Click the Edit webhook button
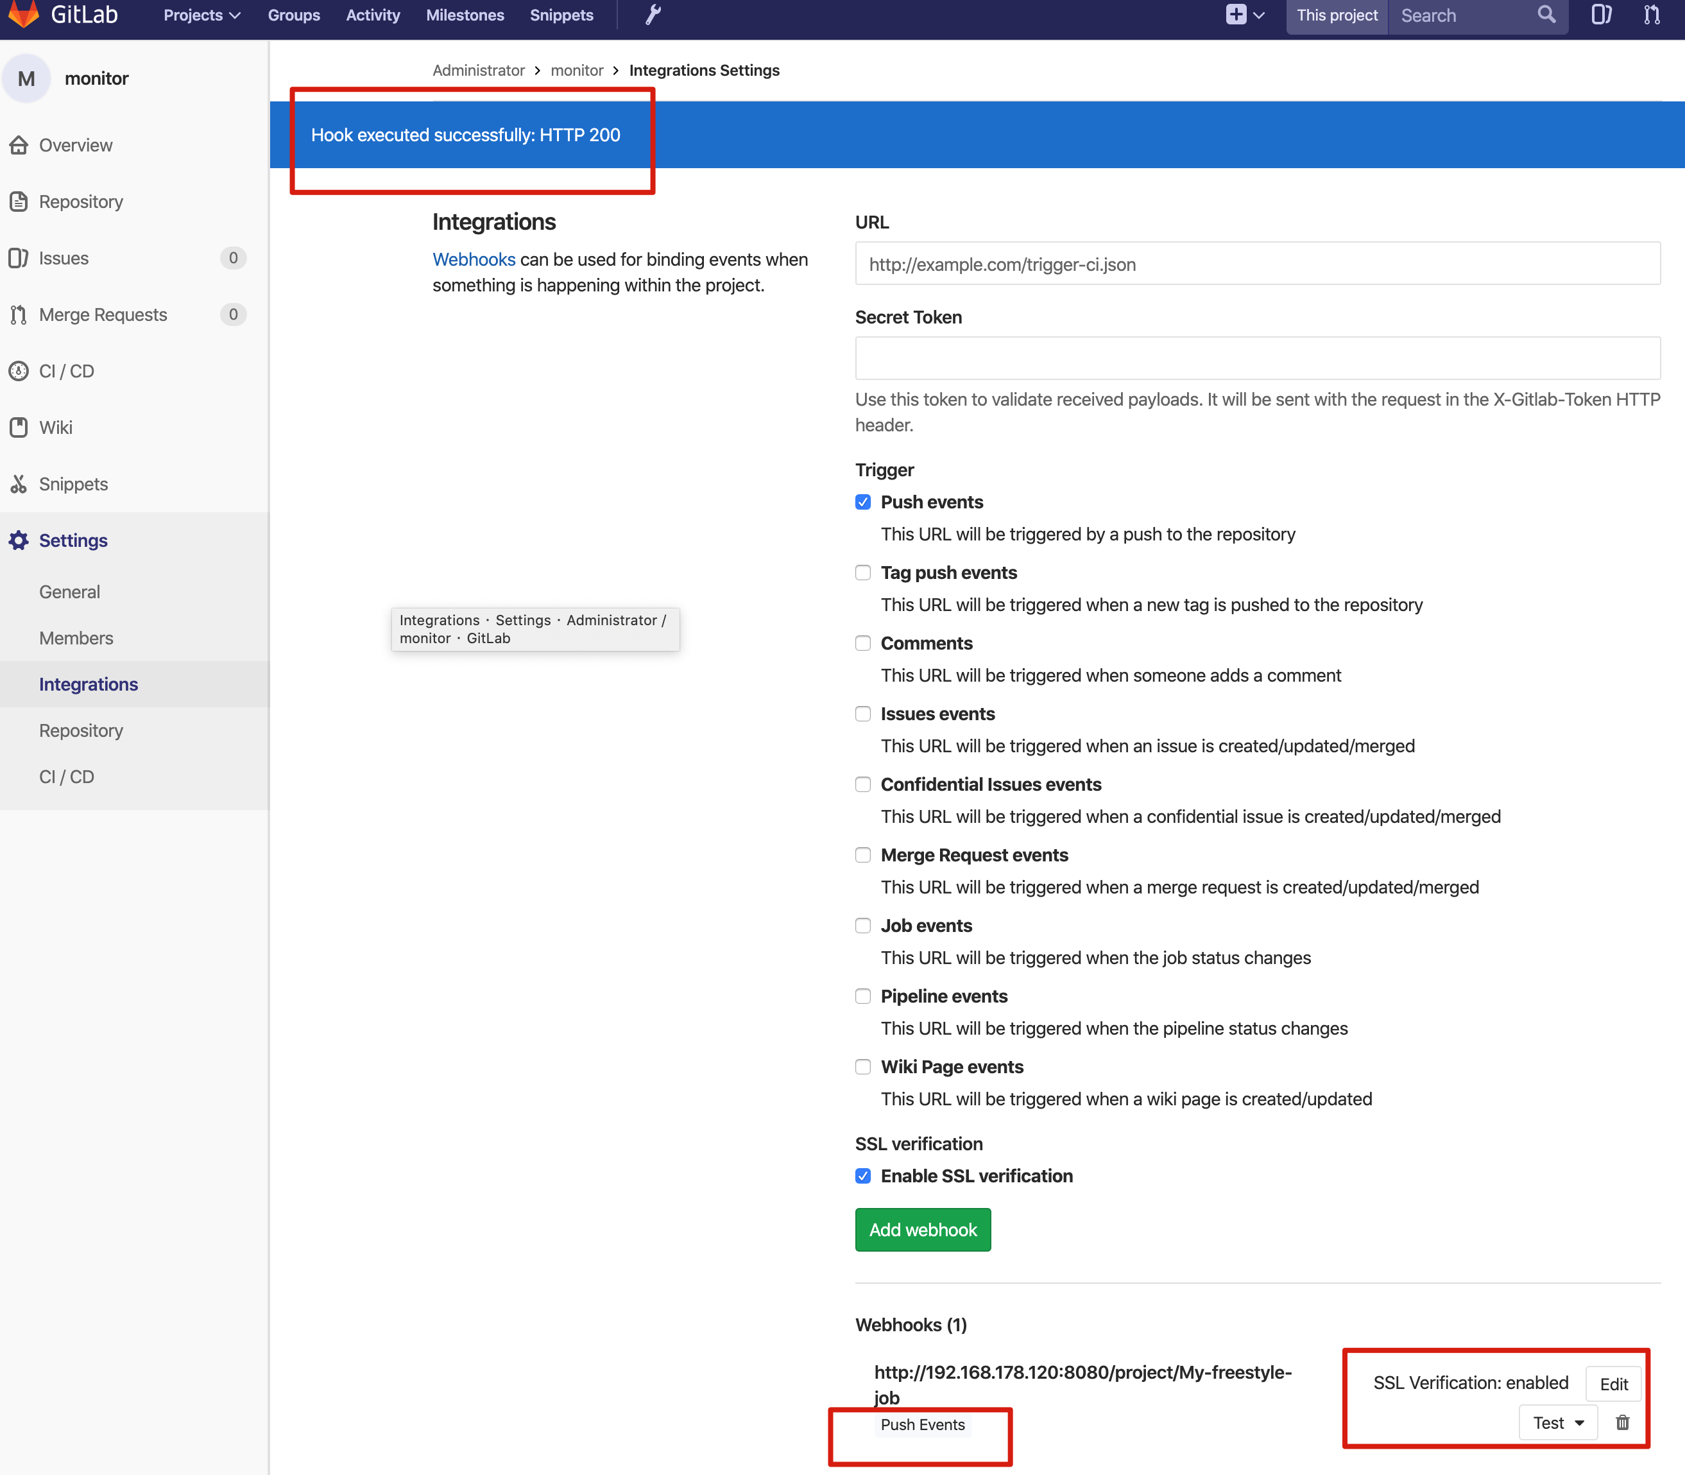The image size is (1685, 1475). coord(1613,1384)
